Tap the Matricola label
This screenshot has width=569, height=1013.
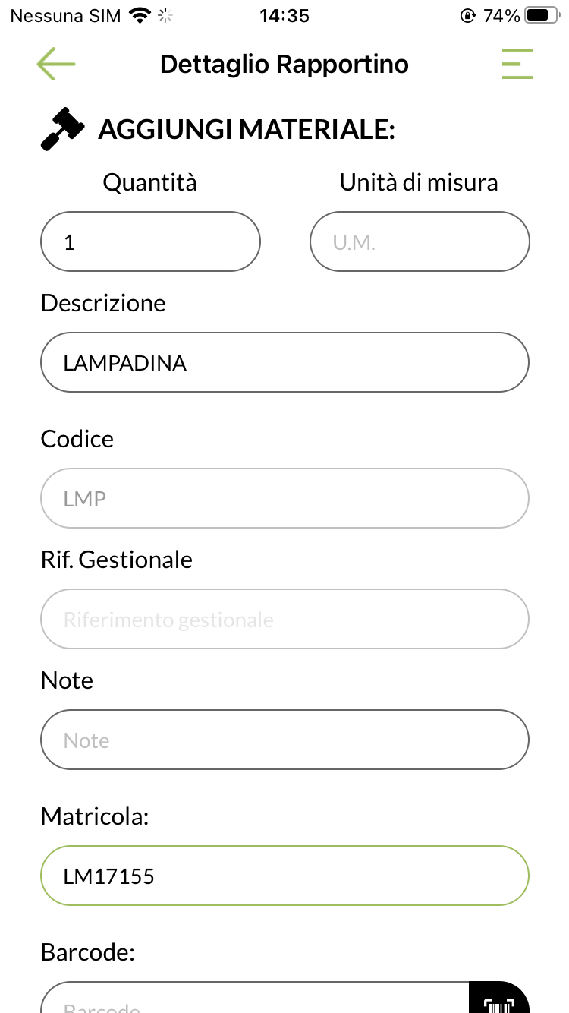[95, 816]
